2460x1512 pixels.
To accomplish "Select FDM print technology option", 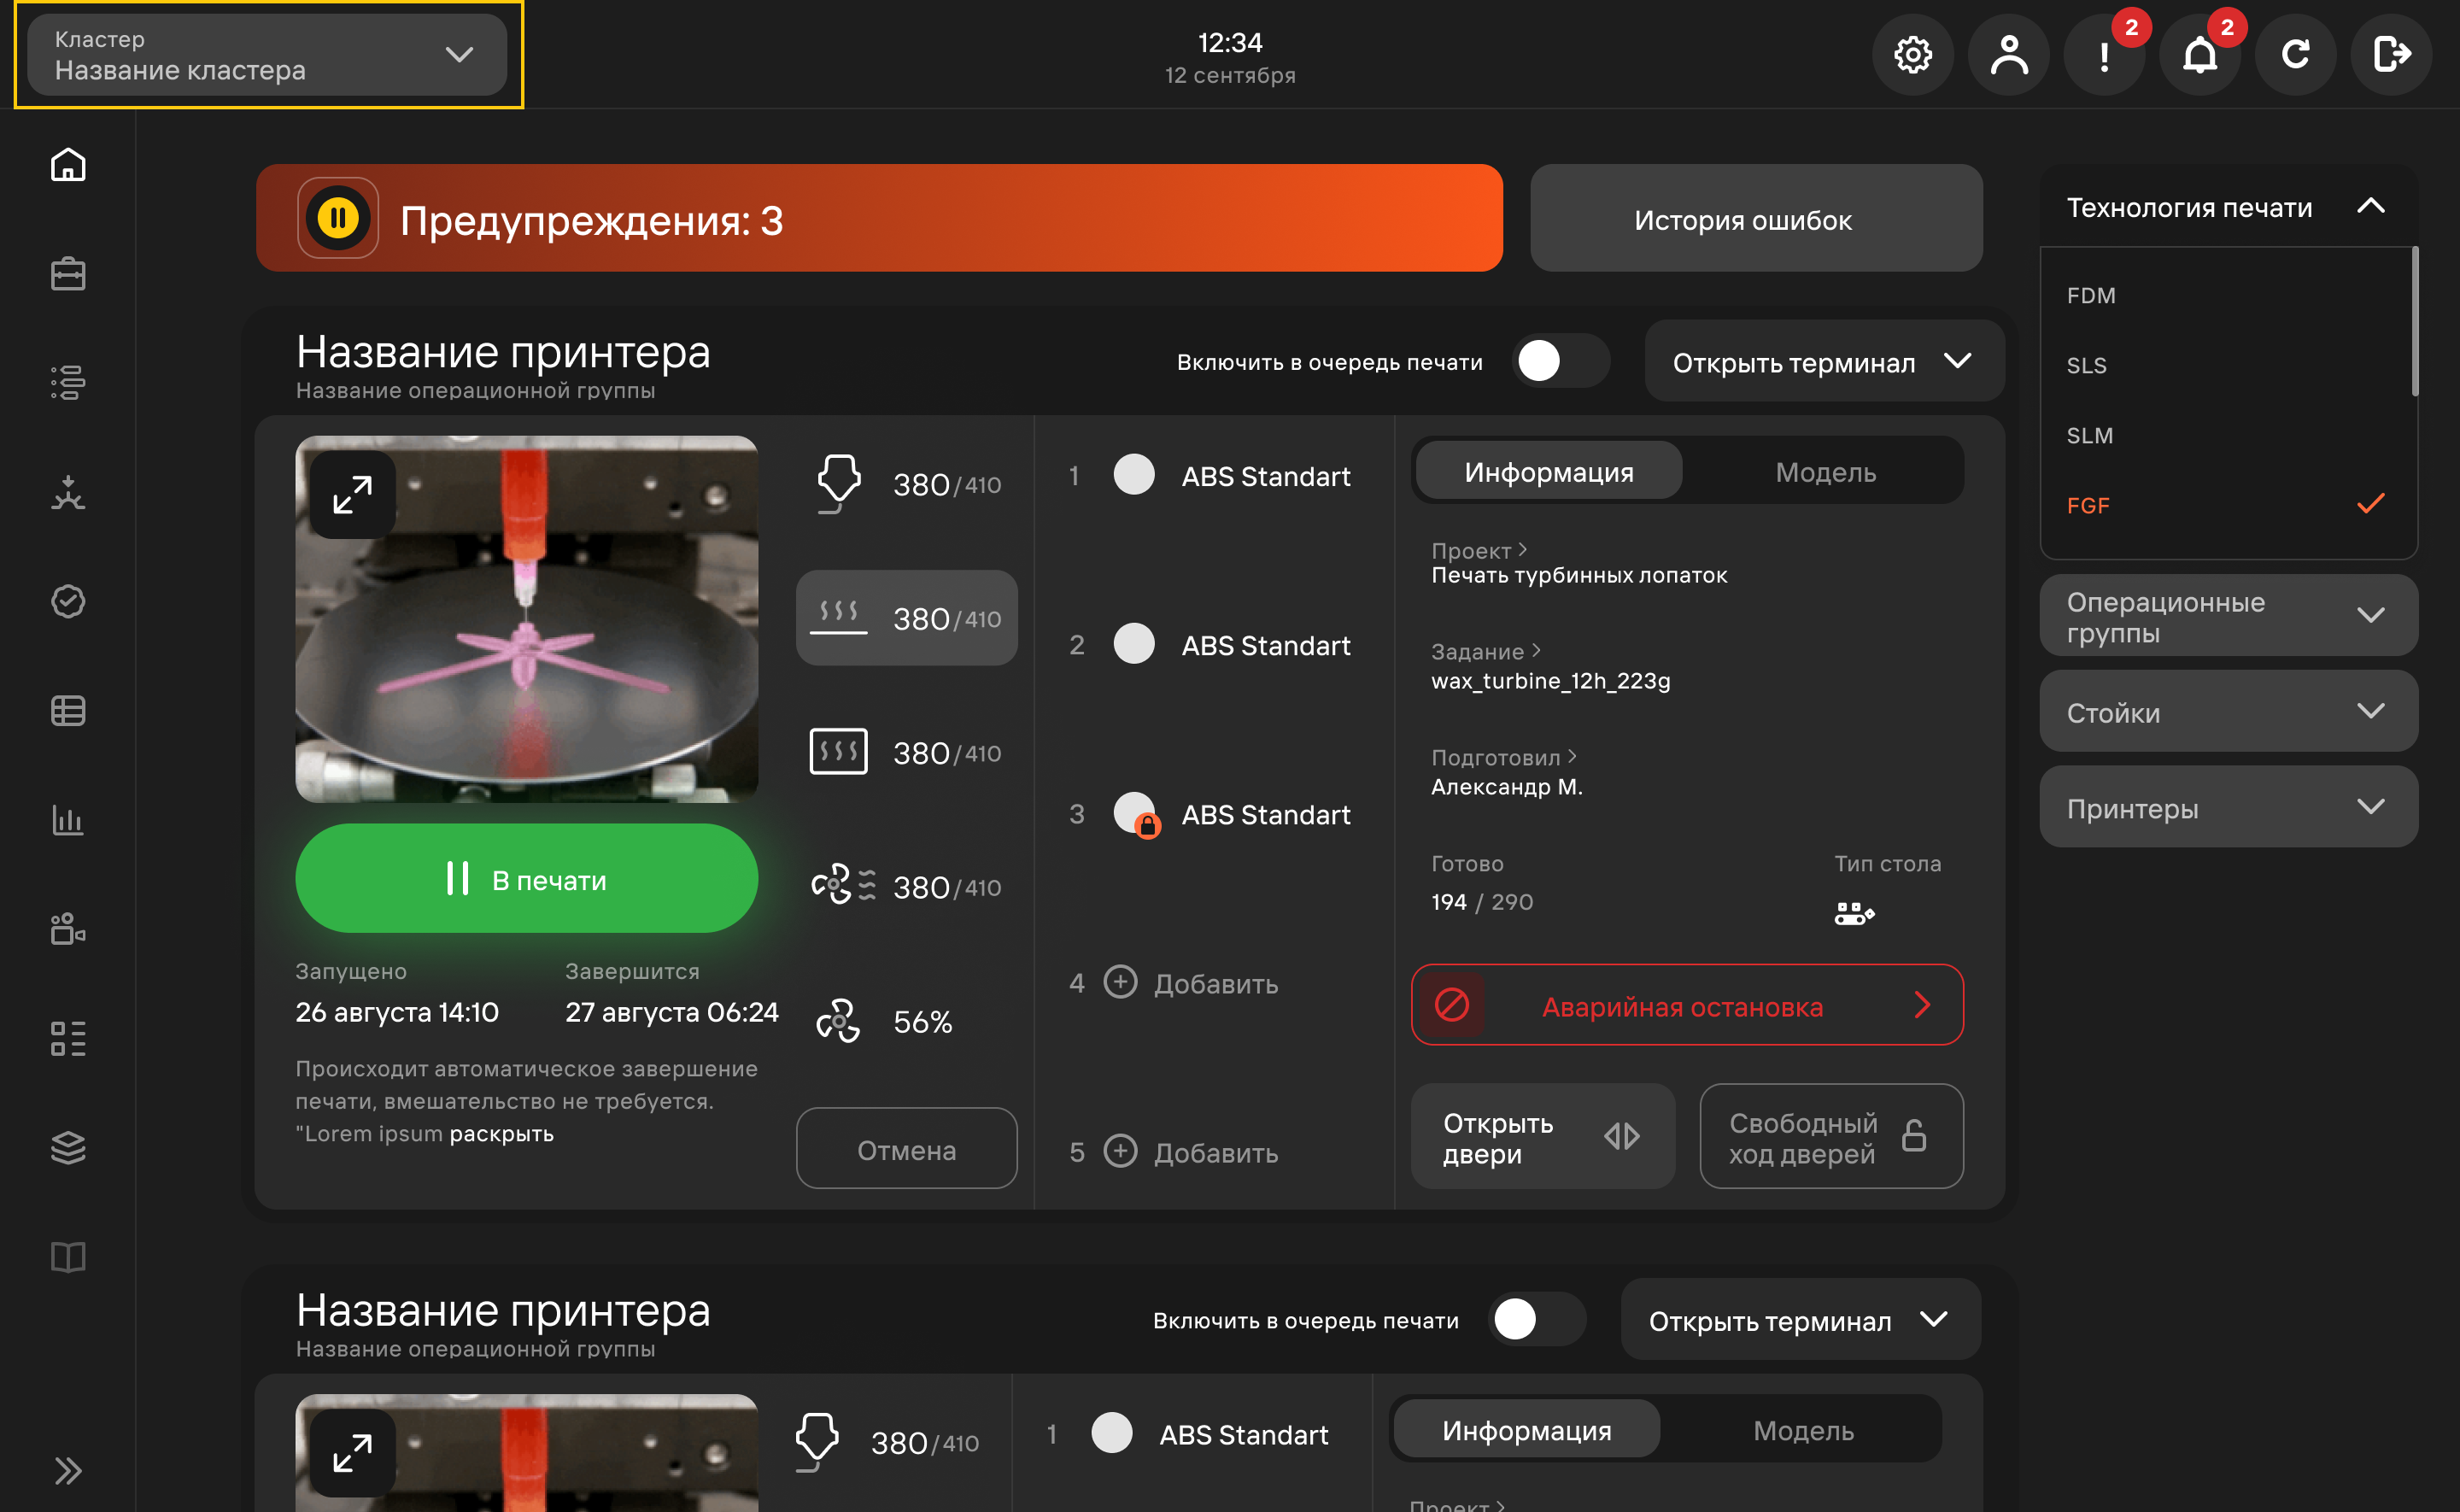I will click(x=2227, y=295).
